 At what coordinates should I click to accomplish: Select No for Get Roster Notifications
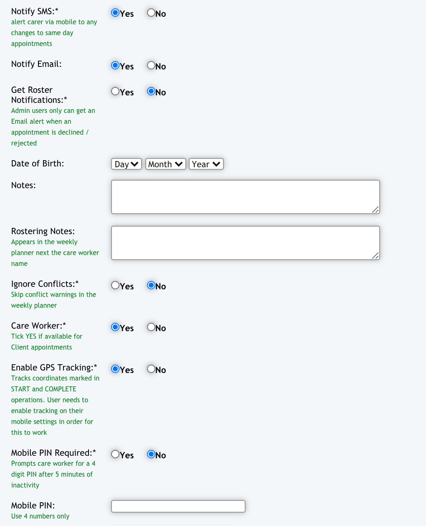point(151,92)
